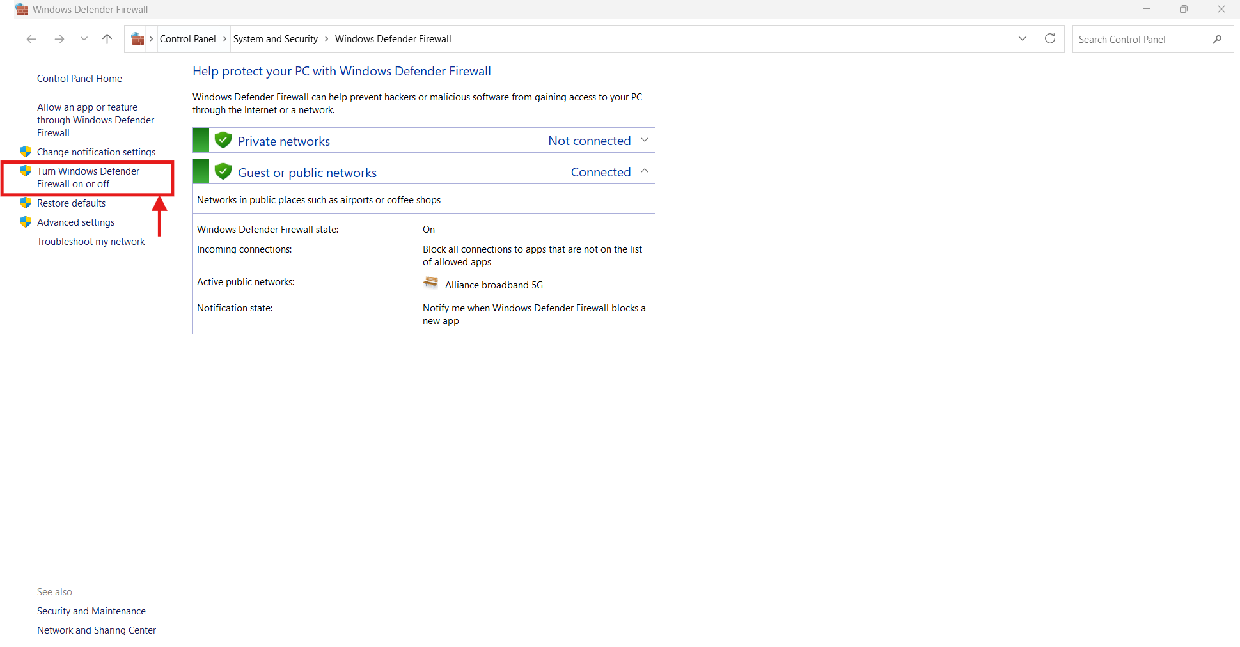This screenshot has width=1240, height=647.
Task: Click the firewall icon in the title bar
Action: pos(22,9)
